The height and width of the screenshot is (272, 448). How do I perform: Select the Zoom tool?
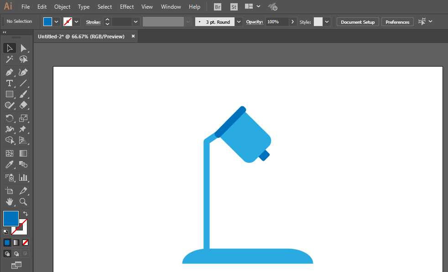pos(23,201)
